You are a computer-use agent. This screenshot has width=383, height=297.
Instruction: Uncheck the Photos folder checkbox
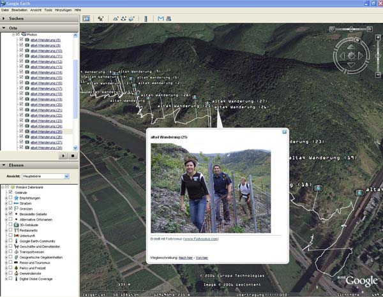[18, 34]
